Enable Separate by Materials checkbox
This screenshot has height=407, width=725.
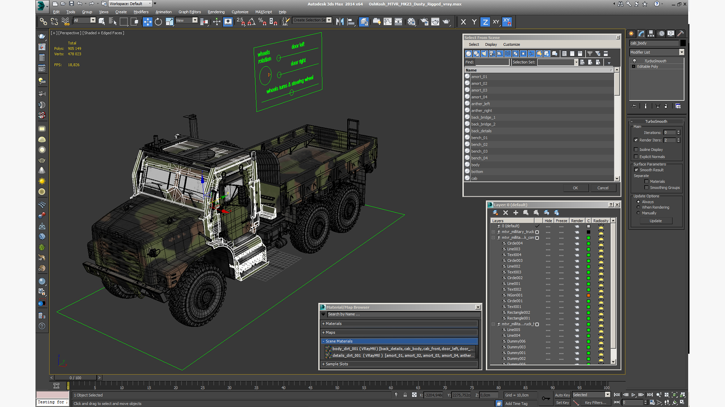[x=646, y=182]
